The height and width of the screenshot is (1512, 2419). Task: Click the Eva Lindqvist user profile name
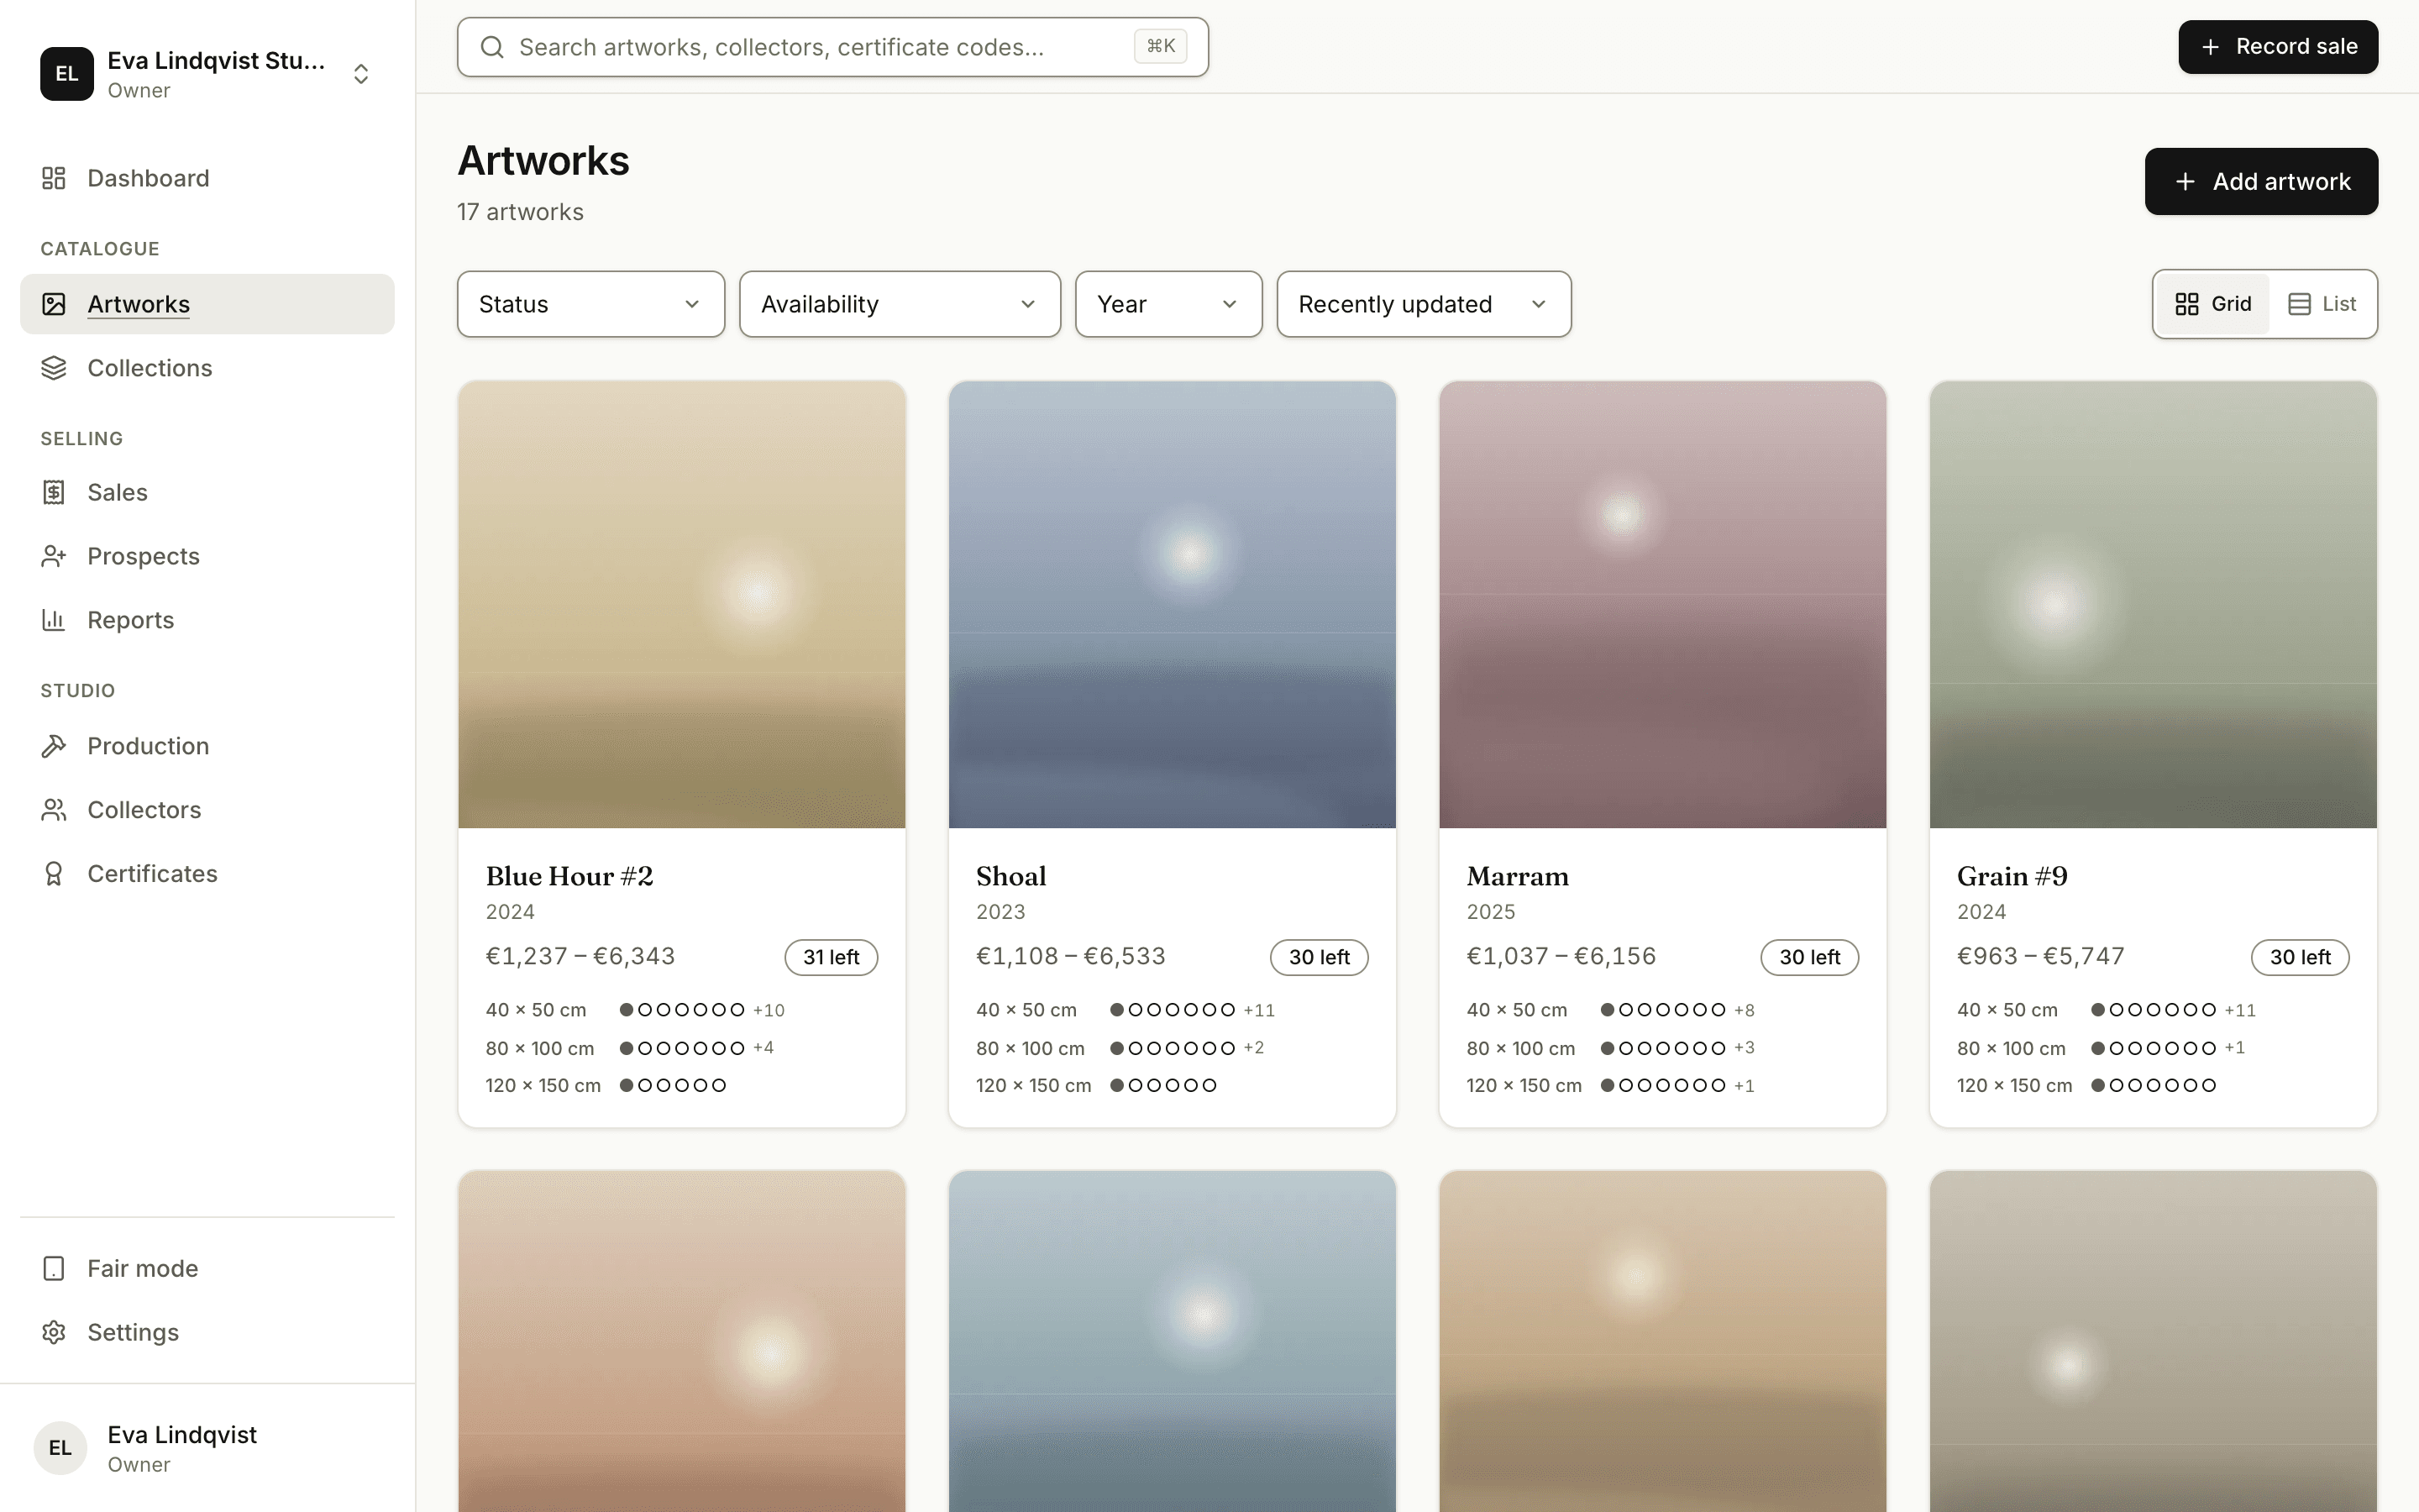182,1434
